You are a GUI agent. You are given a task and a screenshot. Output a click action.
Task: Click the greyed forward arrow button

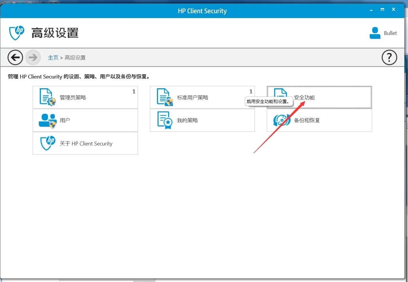tap(33, 57)
